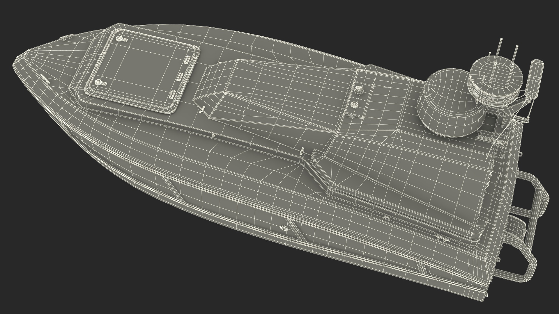Viewport: 559px width, 314px height.
Task: Select the round antenna platform with masts
Action: (x=496, y=81)
